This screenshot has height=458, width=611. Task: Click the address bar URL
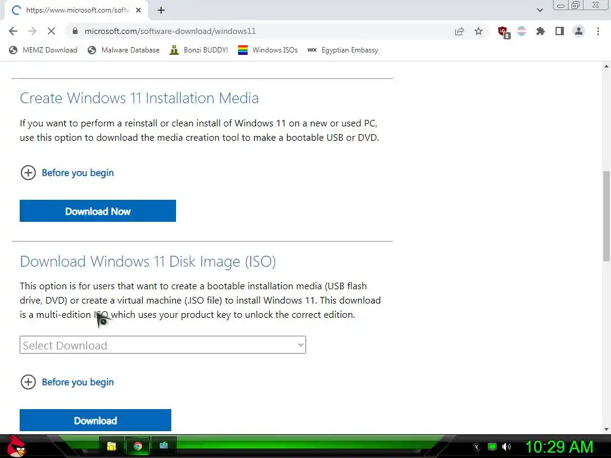pos(170,31)
